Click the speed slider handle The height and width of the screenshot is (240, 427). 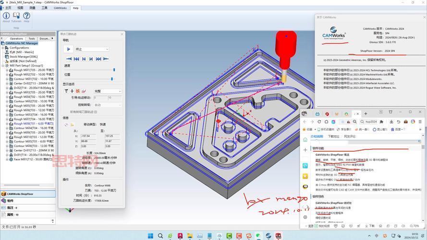114,70
